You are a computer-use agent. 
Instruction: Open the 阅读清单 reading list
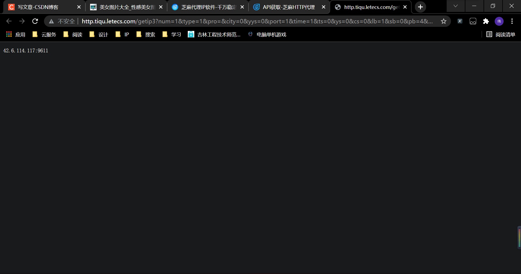501,34
